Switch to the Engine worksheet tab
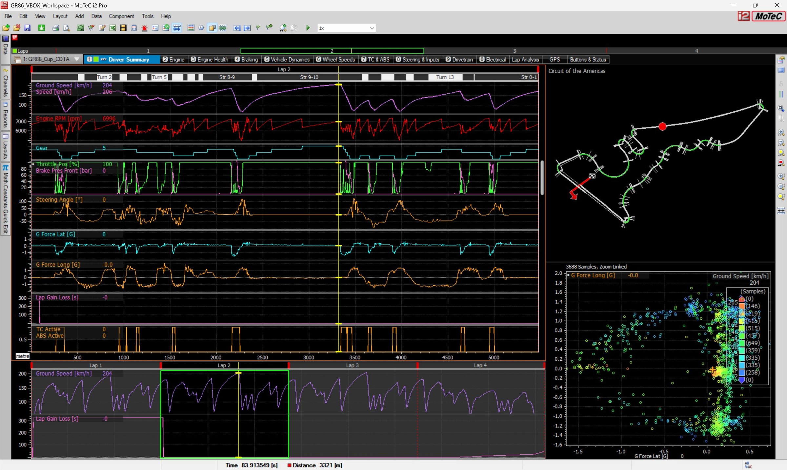The image size is (787, 470). 174,60
